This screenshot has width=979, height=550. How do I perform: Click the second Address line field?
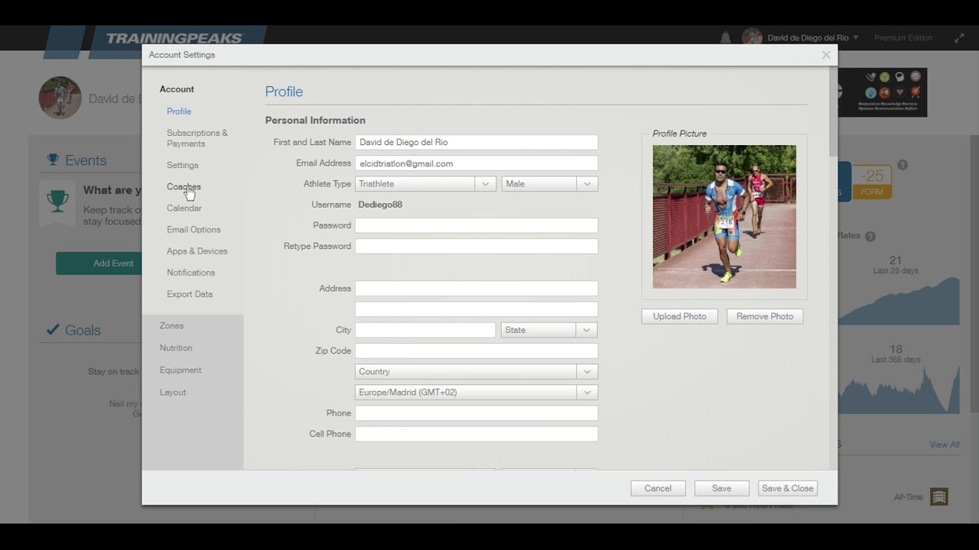(x=476, y=309)
